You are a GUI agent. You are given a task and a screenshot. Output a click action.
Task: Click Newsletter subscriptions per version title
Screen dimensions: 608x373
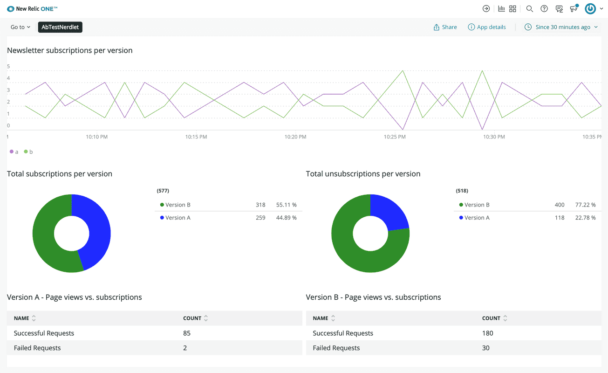[70, 50]
